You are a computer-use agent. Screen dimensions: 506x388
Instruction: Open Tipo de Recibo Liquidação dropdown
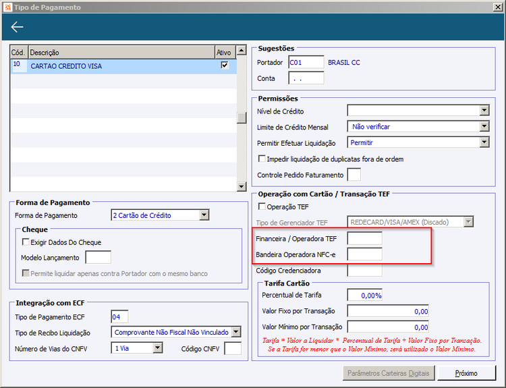(x=236, y=332)
